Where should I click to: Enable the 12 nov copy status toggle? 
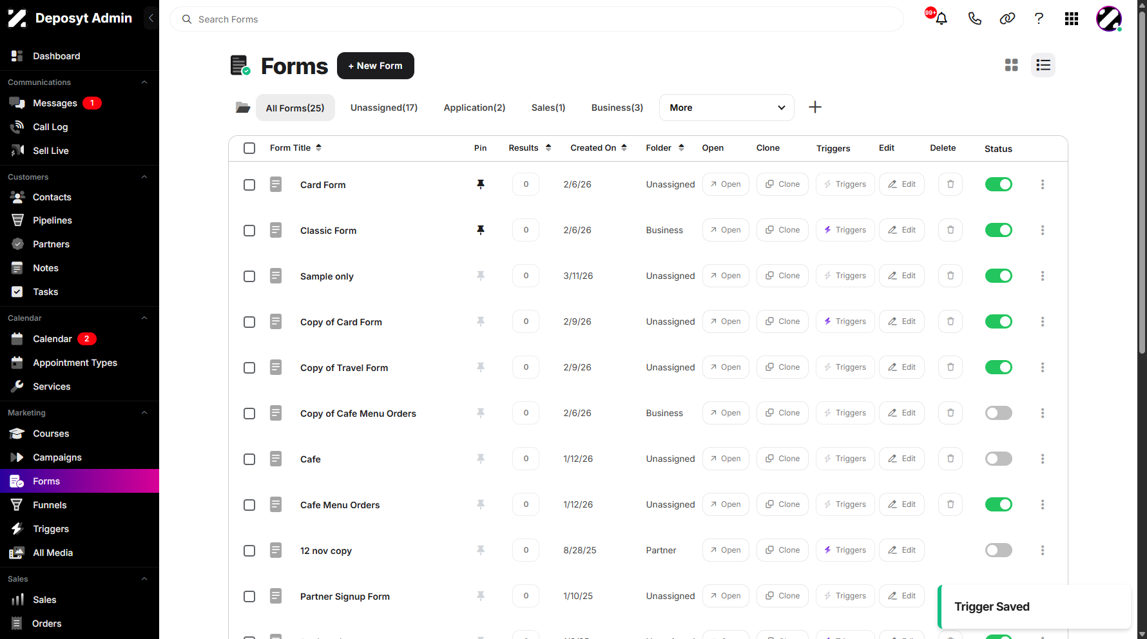pos(999,550)
